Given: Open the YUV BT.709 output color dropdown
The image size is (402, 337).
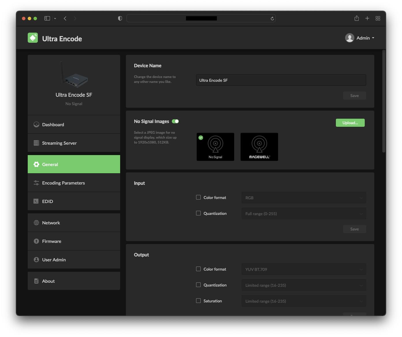Looking at the screenshot, I should coord(304,269).
